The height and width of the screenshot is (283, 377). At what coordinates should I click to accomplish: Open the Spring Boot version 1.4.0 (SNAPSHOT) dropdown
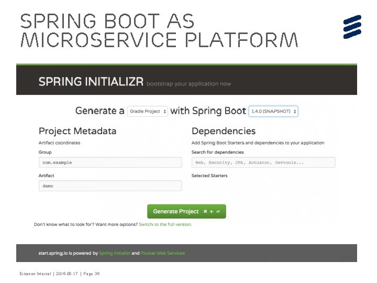click(273, 111)
